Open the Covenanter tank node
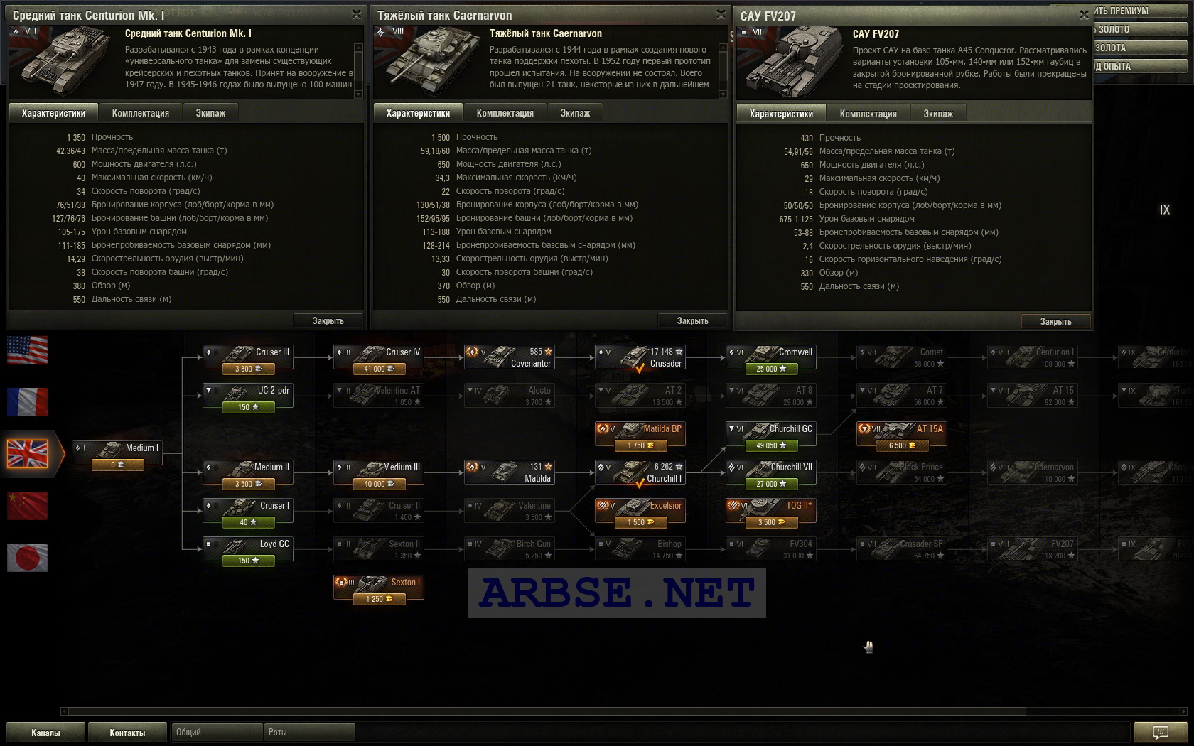The width and height of the screenshot is (1194, 746). tap(510, 357)
